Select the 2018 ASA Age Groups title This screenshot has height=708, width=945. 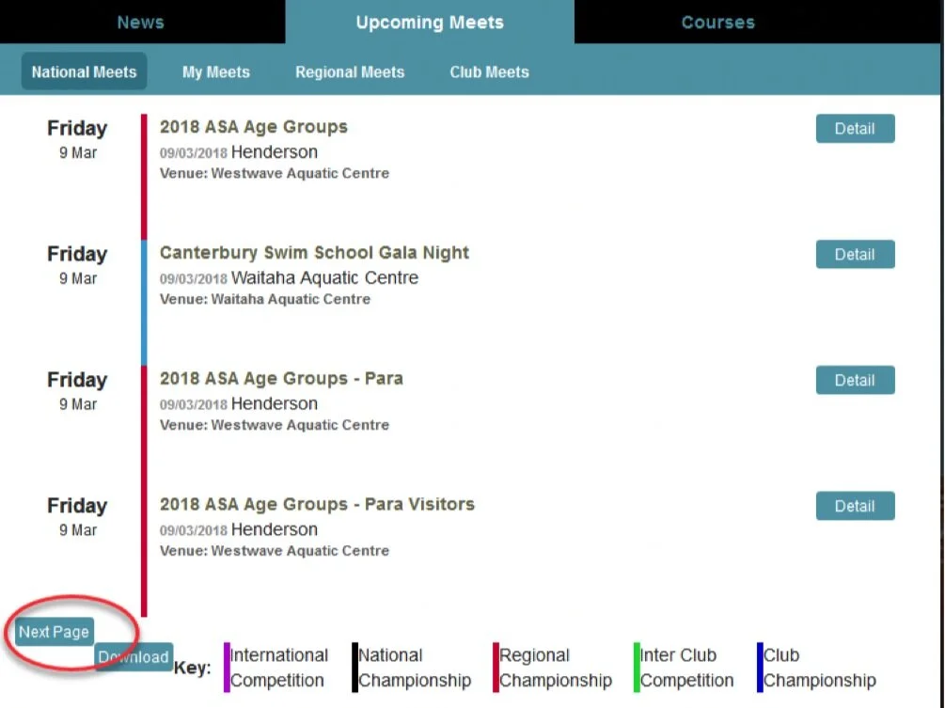tap(254, 127)
